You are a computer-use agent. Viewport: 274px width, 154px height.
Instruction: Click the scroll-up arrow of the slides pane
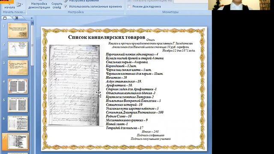[33, 23]
